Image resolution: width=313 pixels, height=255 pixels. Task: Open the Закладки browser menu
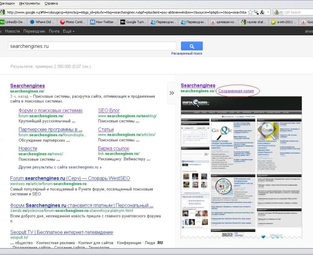coord(7,3)
